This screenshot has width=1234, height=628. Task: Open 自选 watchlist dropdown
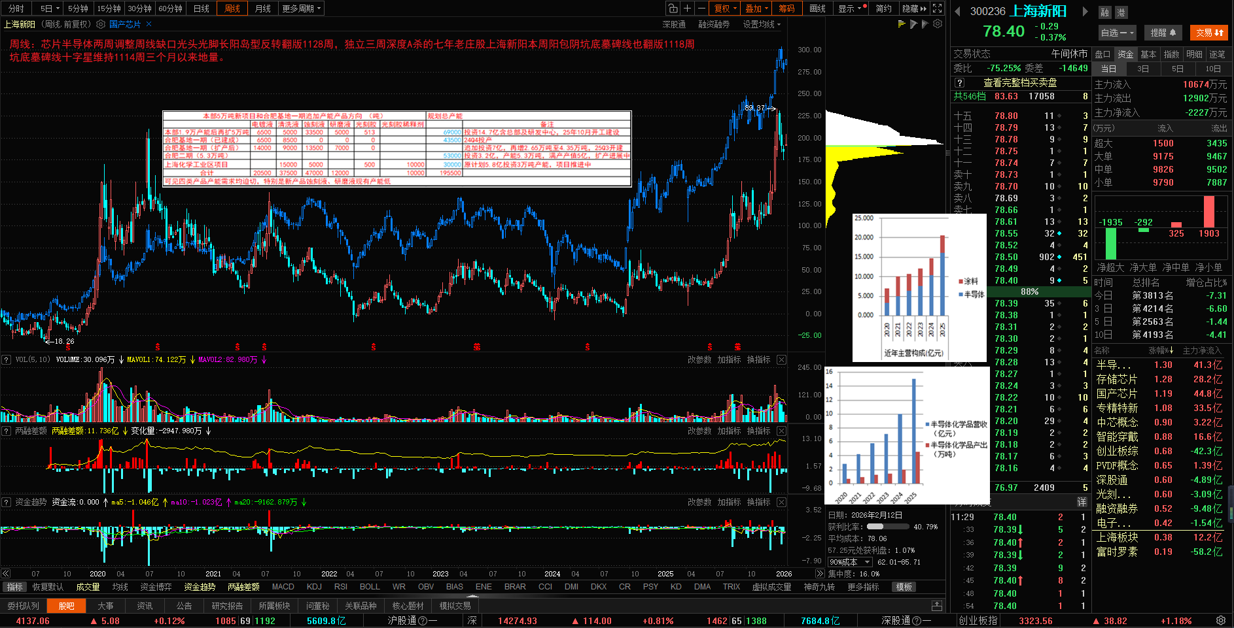point(1117,32)
